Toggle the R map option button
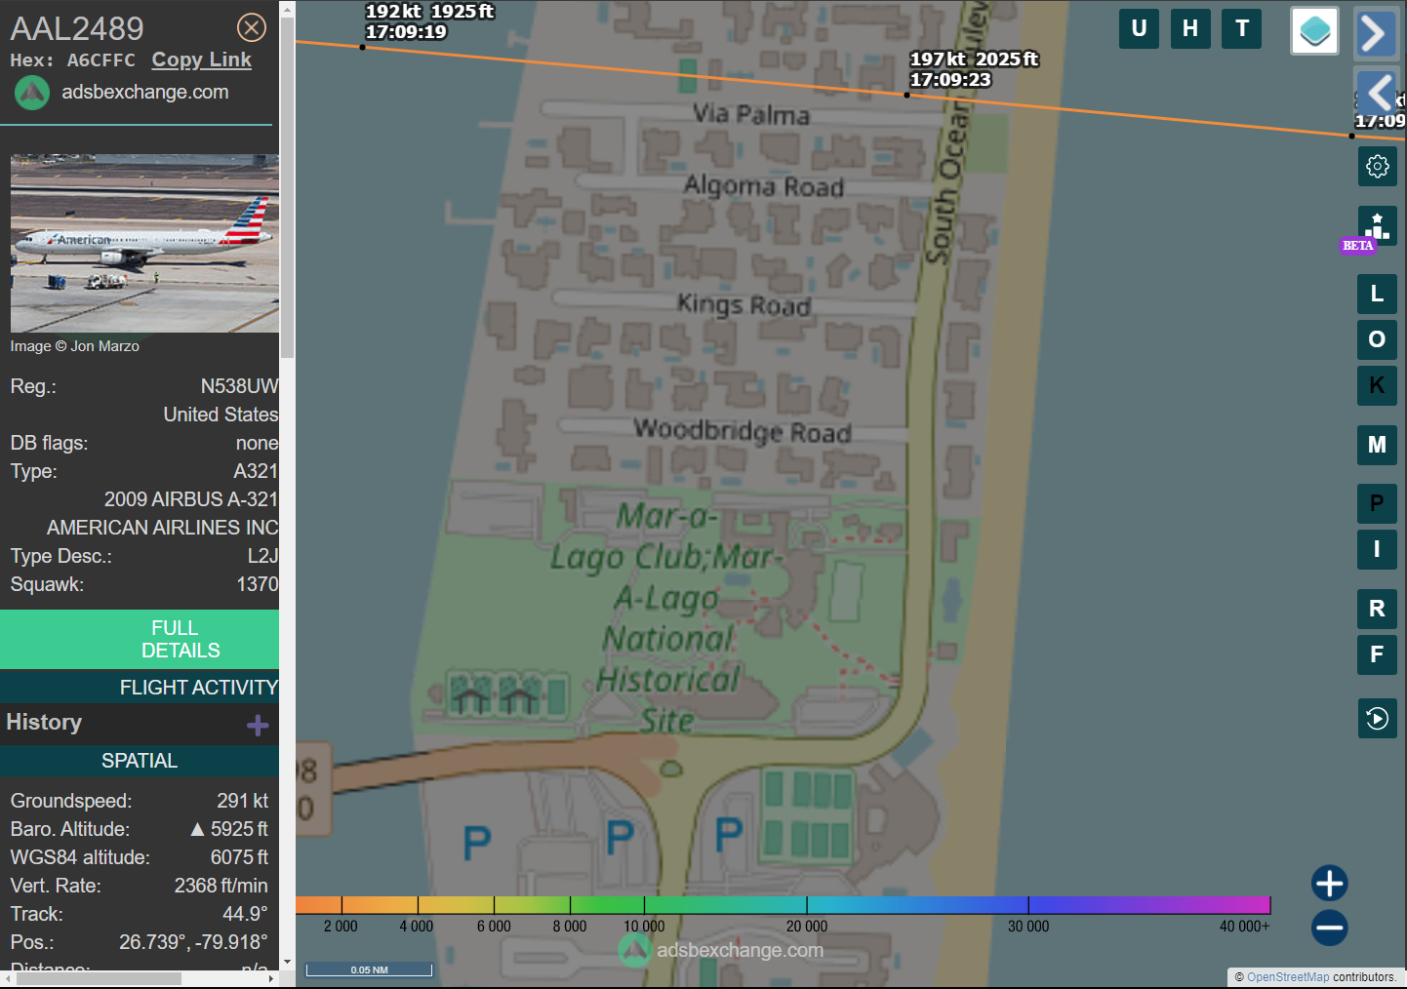This screenshot has height=989, width=1407. click(1377, 609)
